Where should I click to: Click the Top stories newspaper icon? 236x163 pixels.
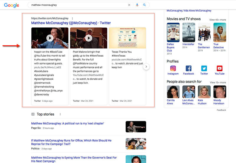click(33, 114)
